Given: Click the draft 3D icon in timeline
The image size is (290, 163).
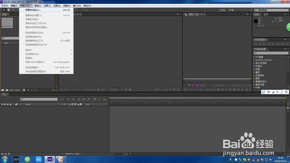Looking at the screenshot, I should (73, 99).
